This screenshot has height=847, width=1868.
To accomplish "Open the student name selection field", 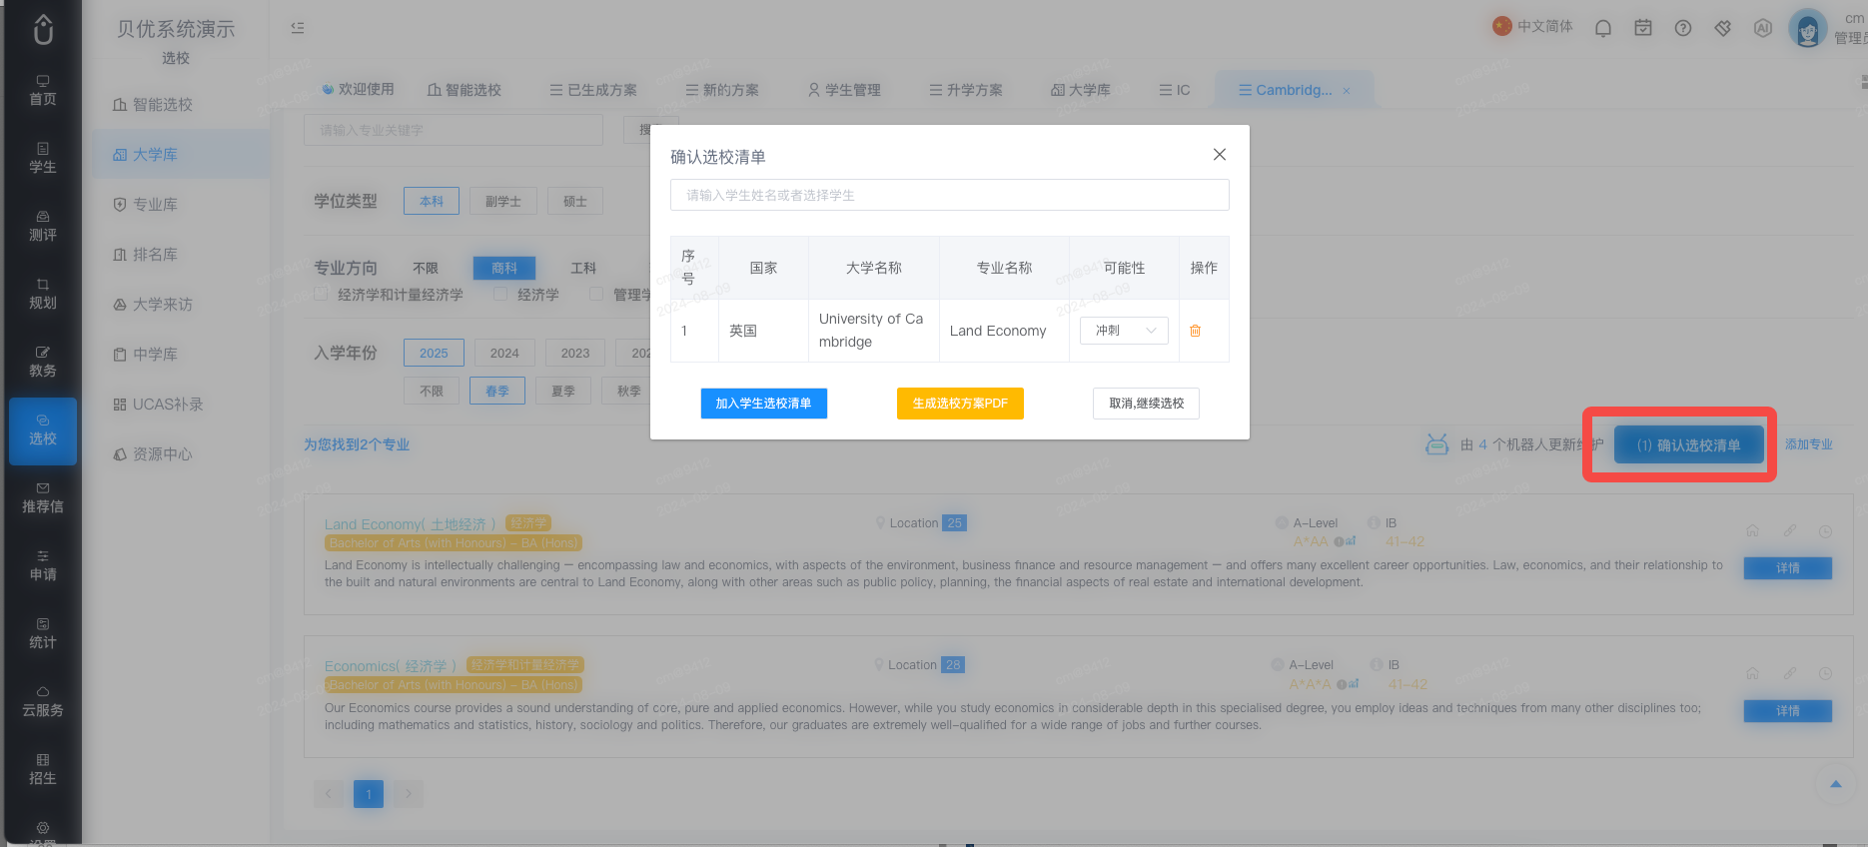I will pyautogui.click(x=949, y=195).
